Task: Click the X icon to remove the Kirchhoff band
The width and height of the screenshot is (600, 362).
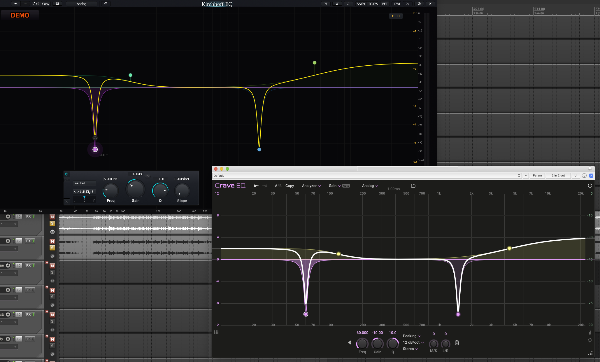Action: [67, 201]
